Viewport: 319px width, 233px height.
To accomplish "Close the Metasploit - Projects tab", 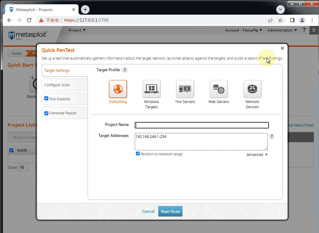I will tap(74, 10).
